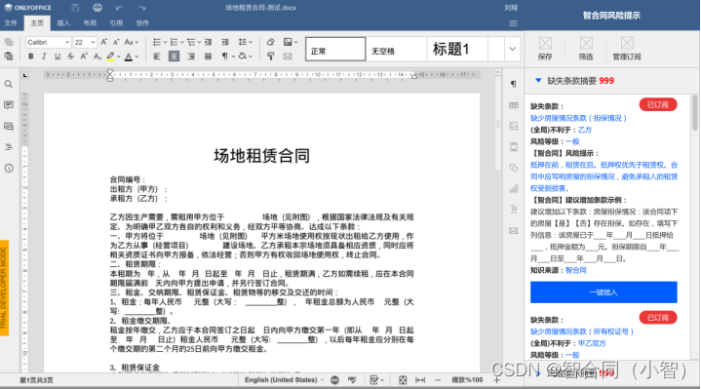Open the font color picker arrow

[x=136, y=57]
